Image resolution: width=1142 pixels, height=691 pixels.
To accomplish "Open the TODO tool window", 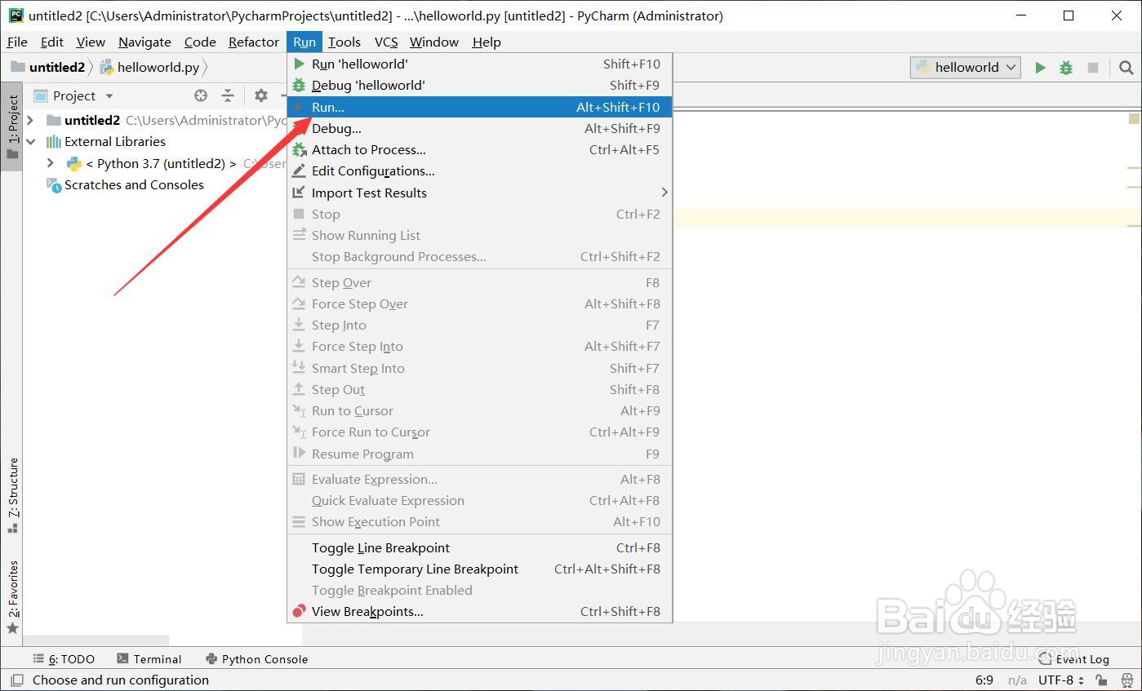I will (x=64, y=659).
